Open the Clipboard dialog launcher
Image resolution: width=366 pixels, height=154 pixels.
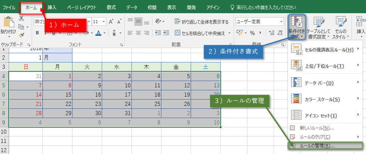point(29,44)
